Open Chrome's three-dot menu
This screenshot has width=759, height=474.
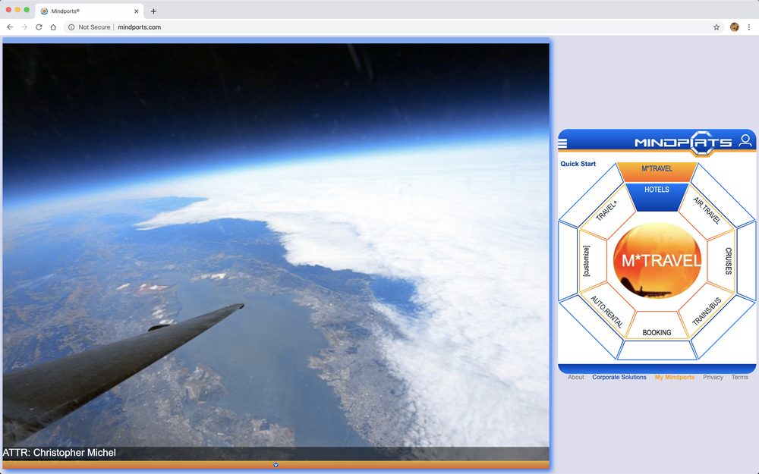(749, 27)
